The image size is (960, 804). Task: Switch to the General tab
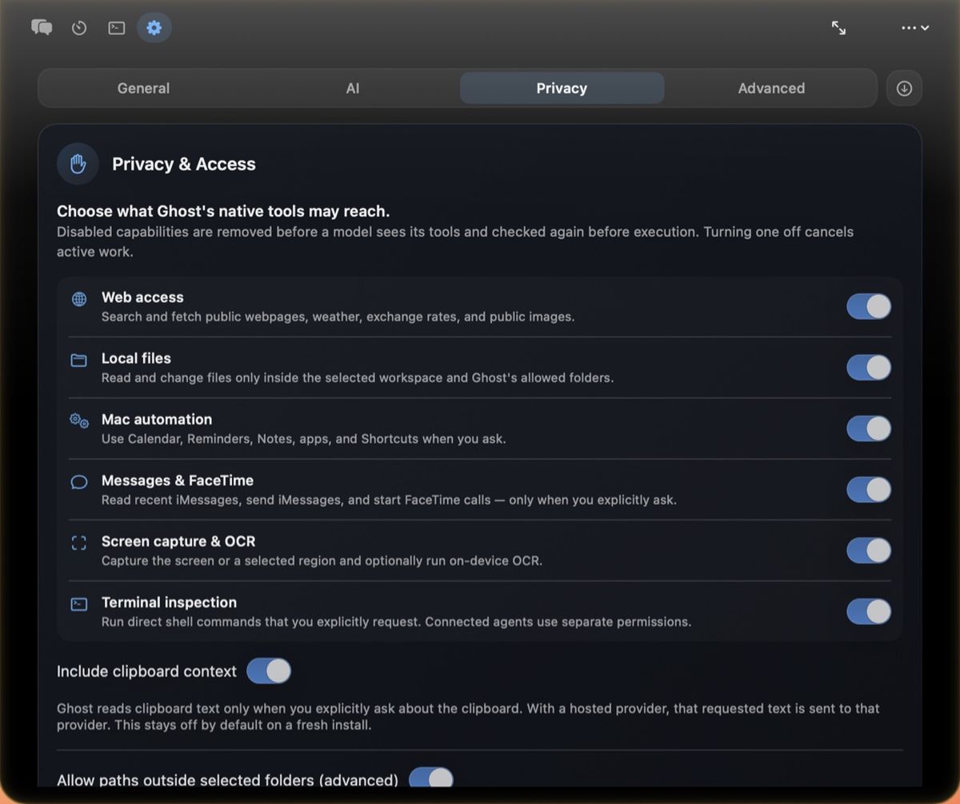143,88
